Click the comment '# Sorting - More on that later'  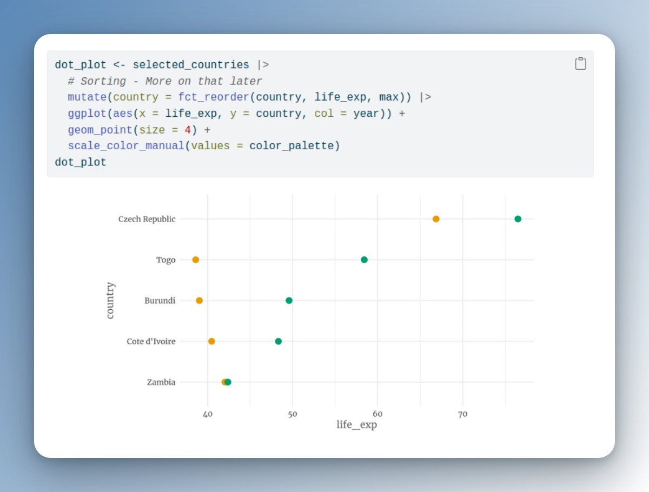click(165, 81)
